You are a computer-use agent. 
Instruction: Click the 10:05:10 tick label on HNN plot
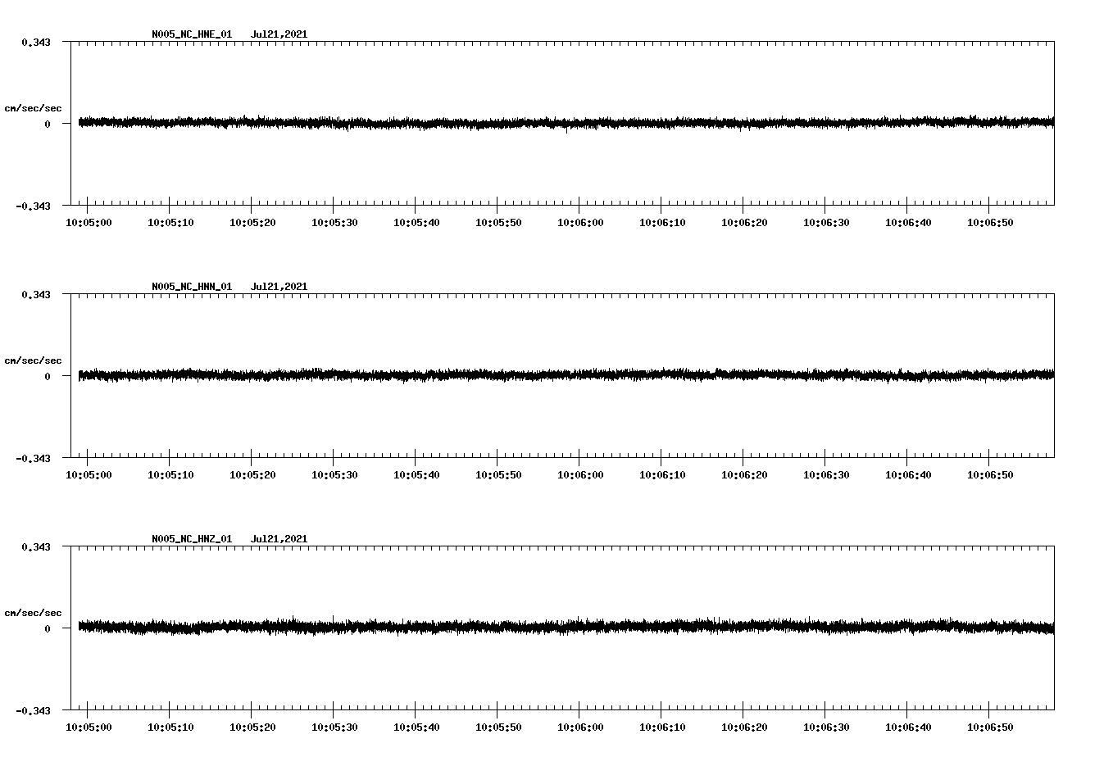[x=170, y=475]
